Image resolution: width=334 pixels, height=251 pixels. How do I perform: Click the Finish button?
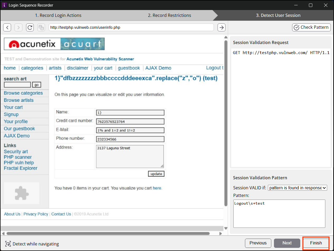(316, 243)
